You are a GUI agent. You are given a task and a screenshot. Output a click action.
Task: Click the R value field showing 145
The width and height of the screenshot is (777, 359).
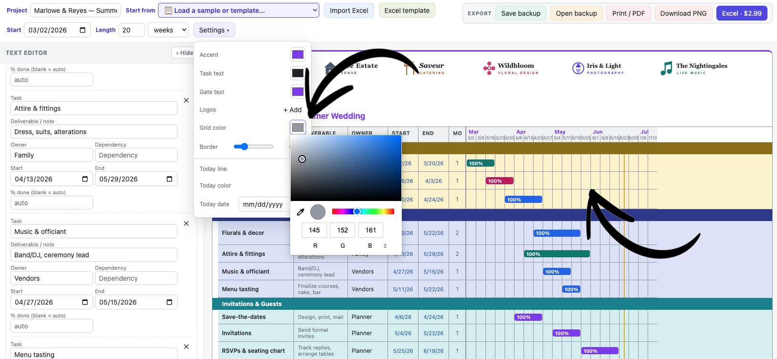click(314, 230)
